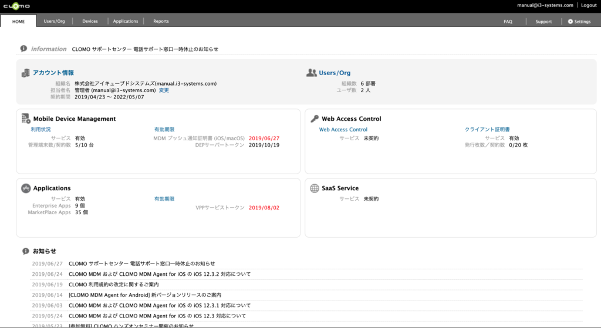The height and width of the screenshot is (328, 601).
Task: Click the 0/20 枚 certificate count
Action: (518, 146)
